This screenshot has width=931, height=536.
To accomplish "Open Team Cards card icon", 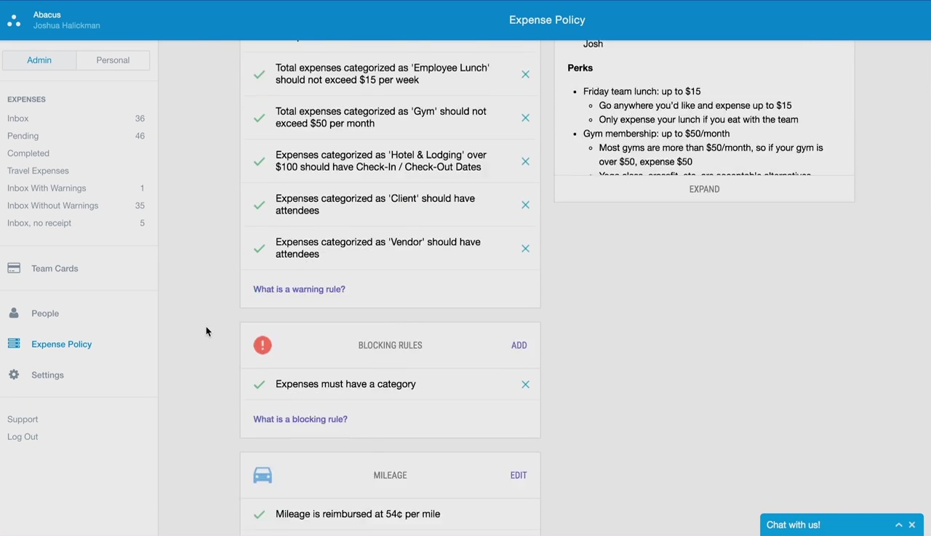I will 14,269.
